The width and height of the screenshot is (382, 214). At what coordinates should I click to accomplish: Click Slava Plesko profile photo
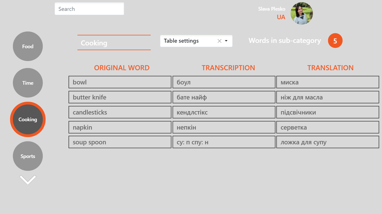click(x=302, y=13)
